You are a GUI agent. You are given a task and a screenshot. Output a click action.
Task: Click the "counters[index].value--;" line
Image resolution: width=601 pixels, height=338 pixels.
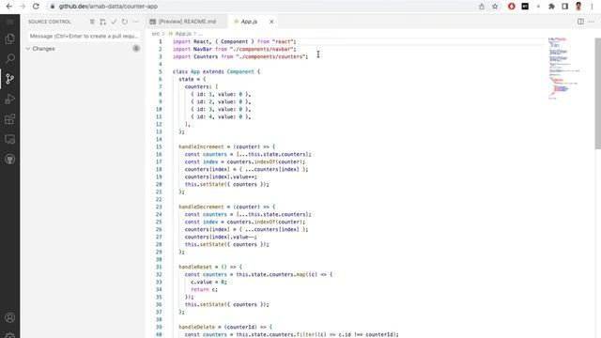pos(221,237)
